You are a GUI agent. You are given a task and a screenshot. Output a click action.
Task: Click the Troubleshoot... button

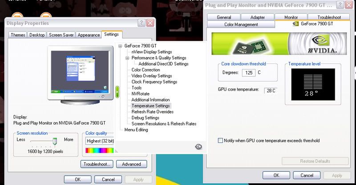point(97,164)
